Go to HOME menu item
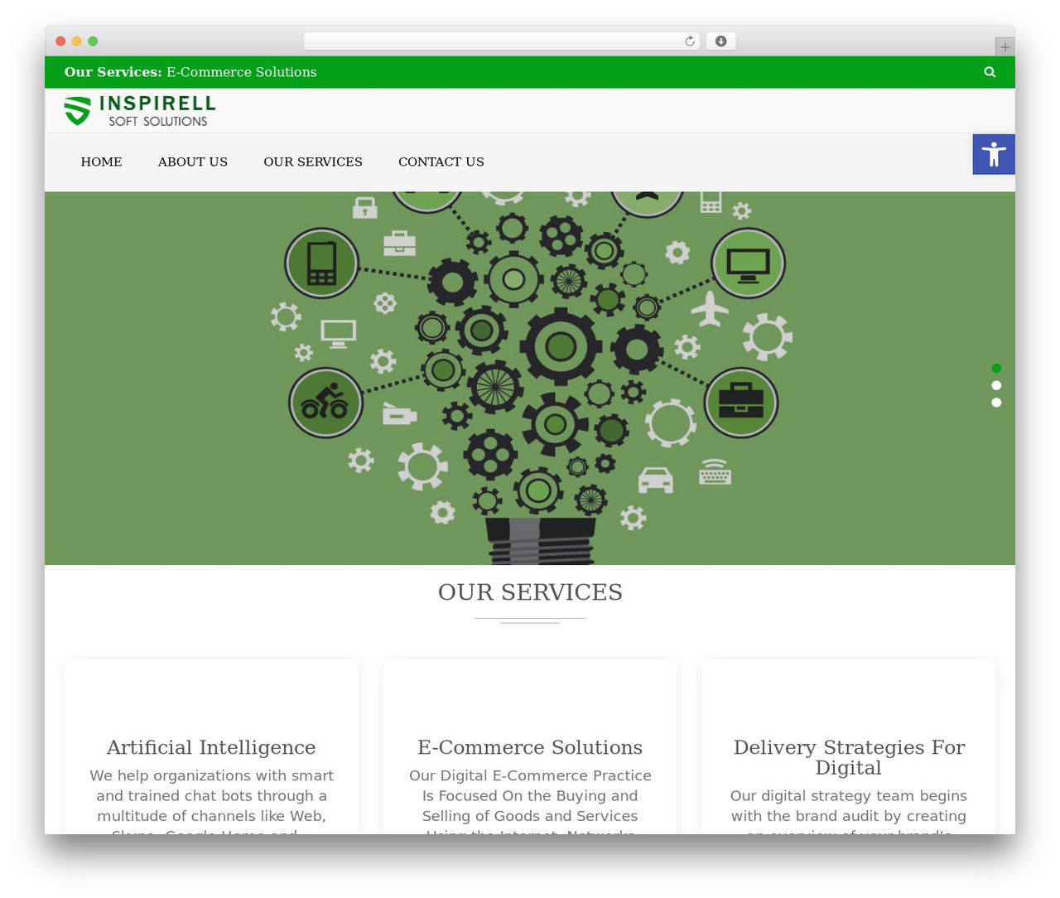 coord(101,162)
